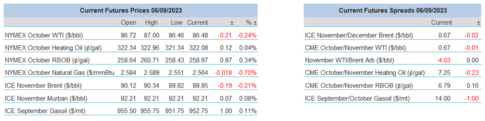Select CME October/November Heating Oil spread label
485x121 pixels.
click(x=365, y=73)
